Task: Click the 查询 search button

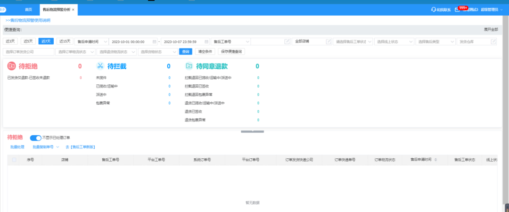Action: [186, 52]
